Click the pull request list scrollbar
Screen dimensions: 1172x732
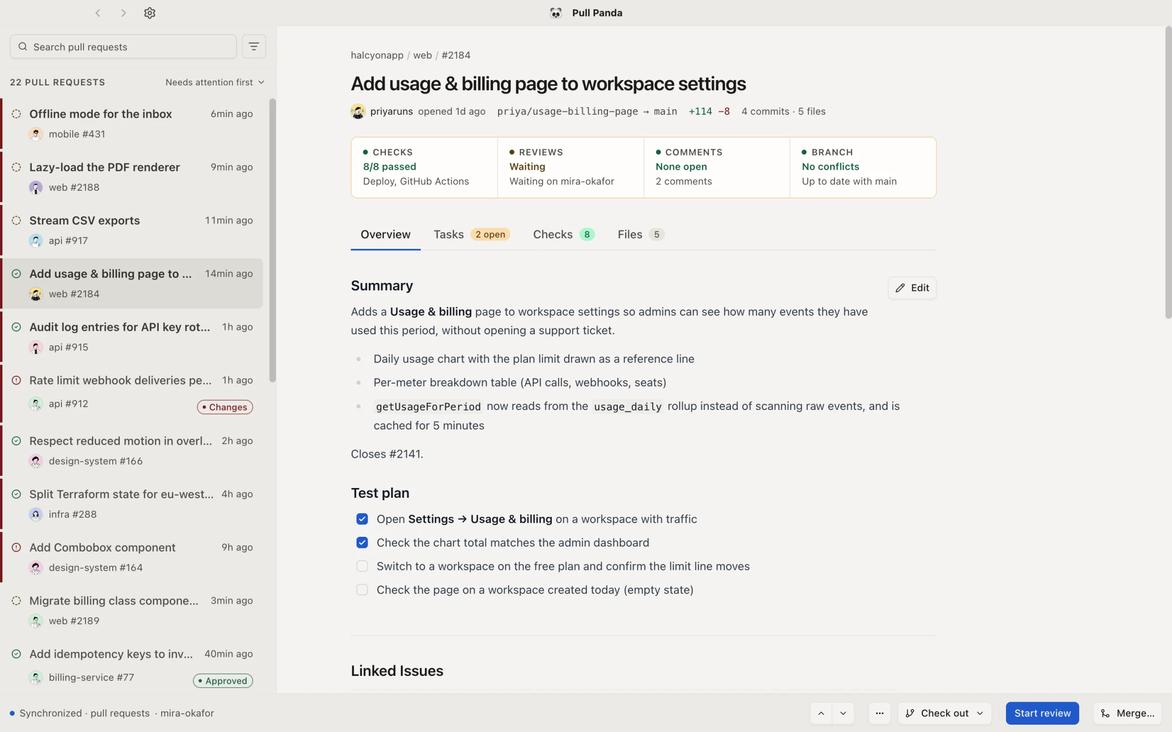[x=272, y=240]
